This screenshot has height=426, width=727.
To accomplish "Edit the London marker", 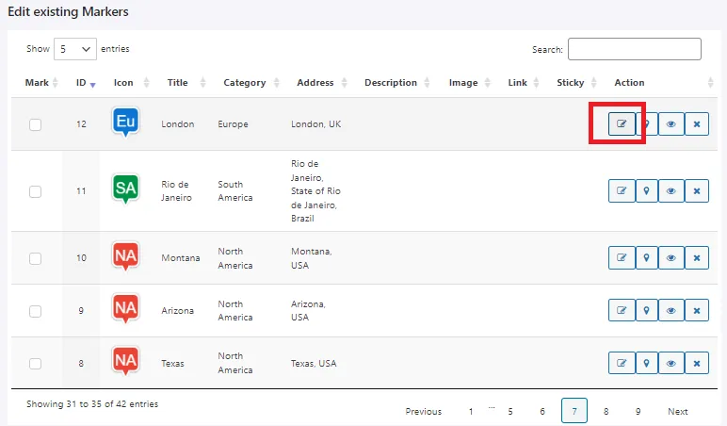I will tap(622, 123).
